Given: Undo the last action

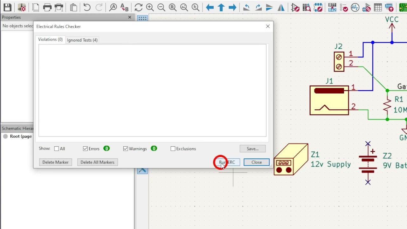Looking at the screenshot, I should point(87,7).
